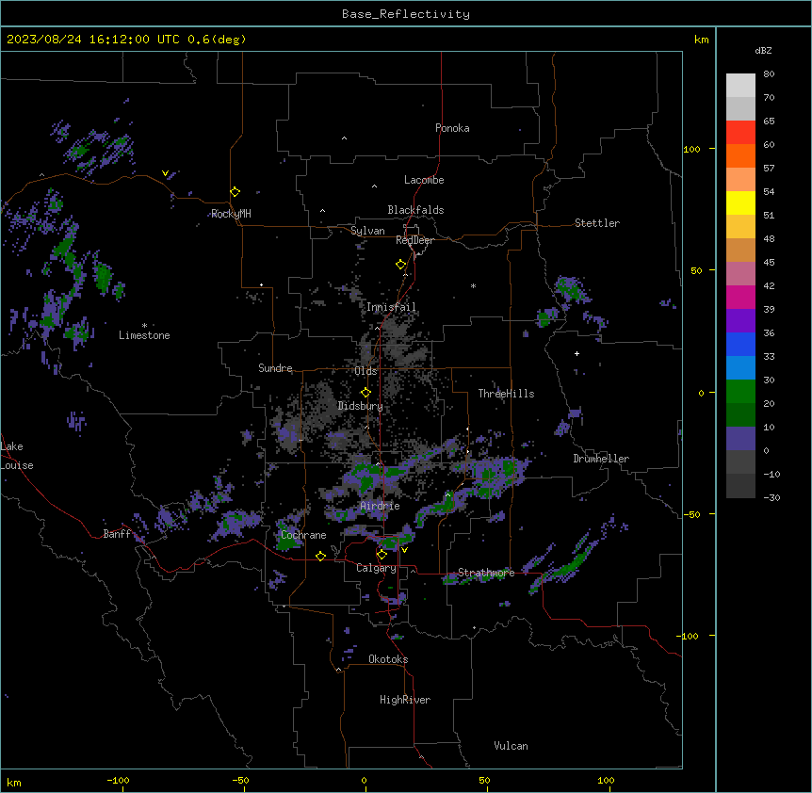Screen dimensions: 812x793
Task: Click the Blackfalds town label
Action: [x=415, y=210]
